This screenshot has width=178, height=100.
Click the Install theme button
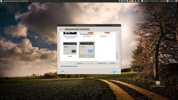(113, 63)
